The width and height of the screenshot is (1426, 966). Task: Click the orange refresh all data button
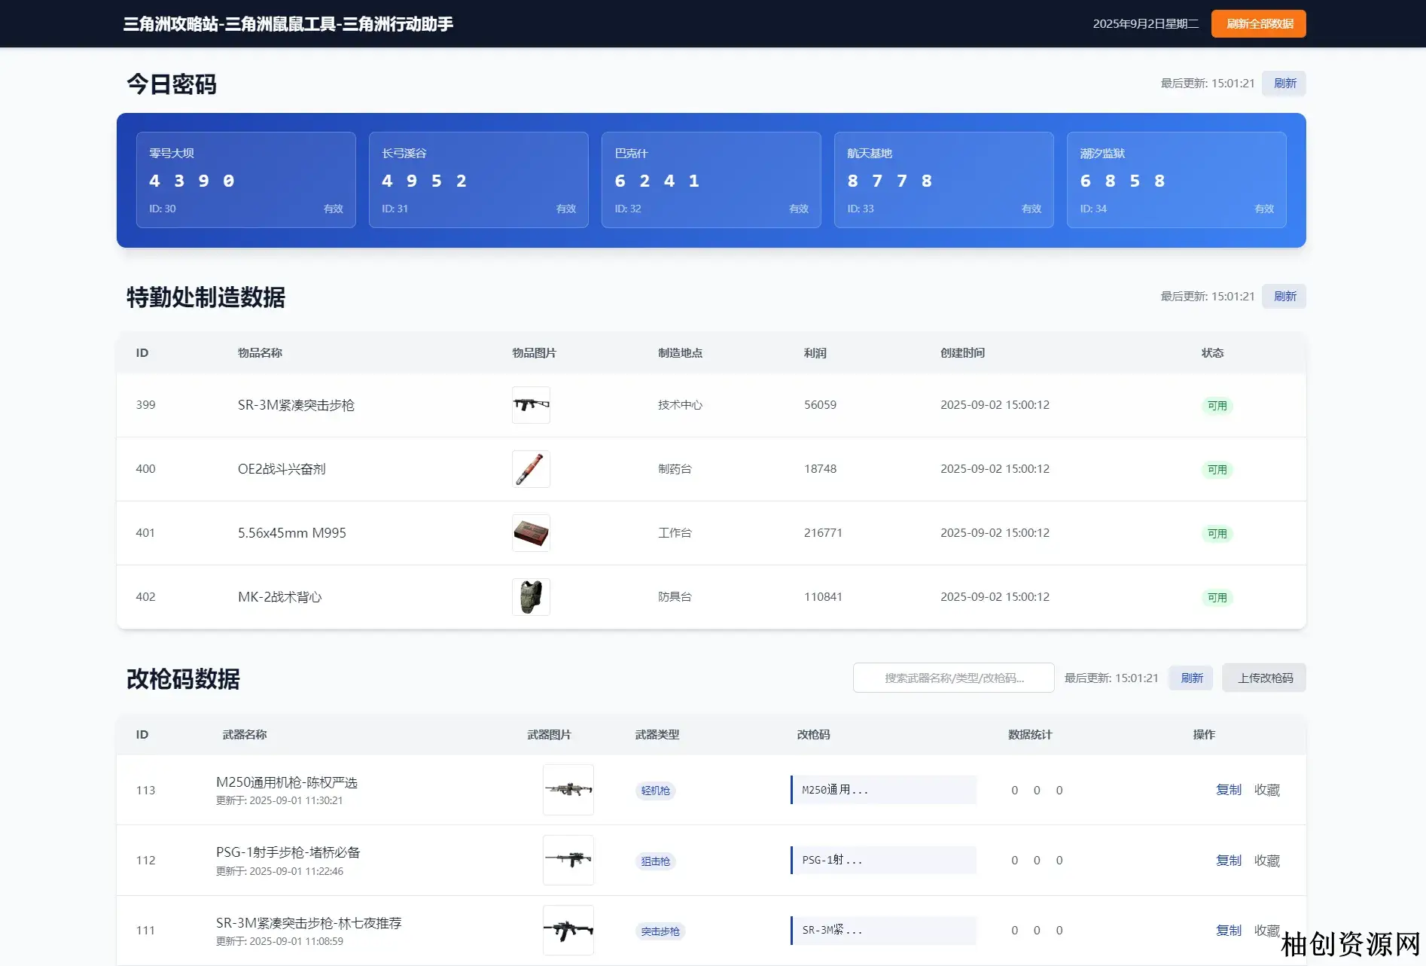1258,24
